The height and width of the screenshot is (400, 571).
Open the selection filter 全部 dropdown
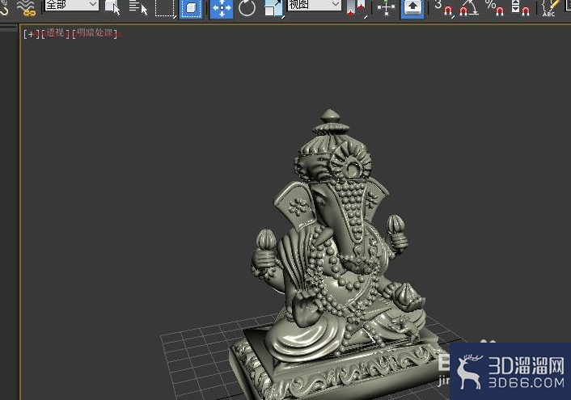pyautogui.click(x=72, y=5)
